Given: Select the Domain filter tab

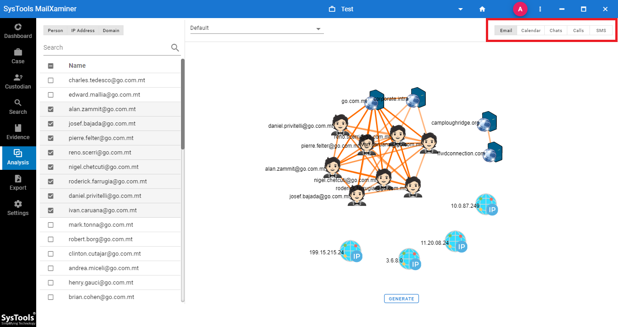Looking at the screenshot, I should [x=111, y=30].
